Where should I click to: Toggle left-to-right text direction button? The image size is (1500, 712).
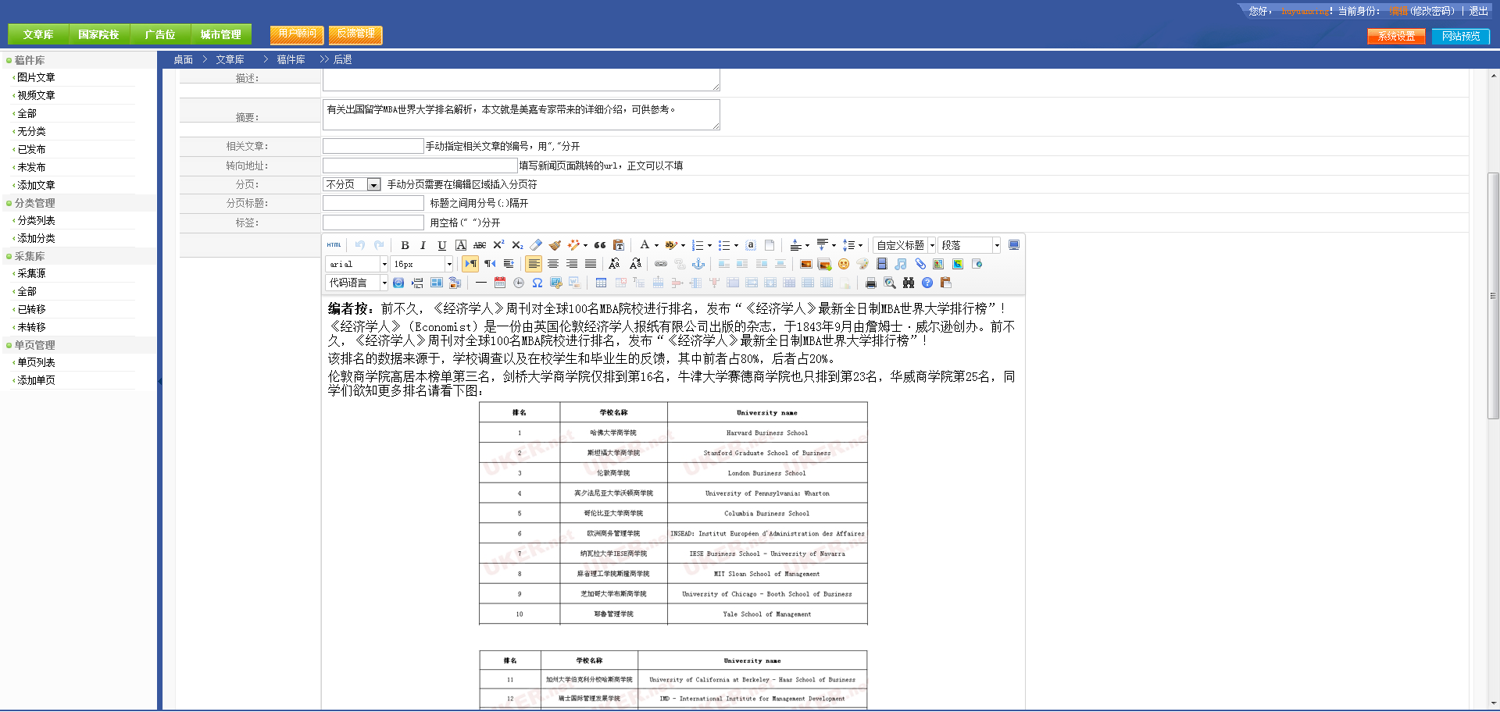(470, 264)
